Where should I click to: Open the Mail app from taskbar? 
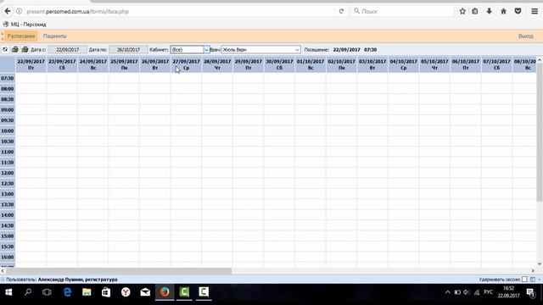tap(145, 292)
